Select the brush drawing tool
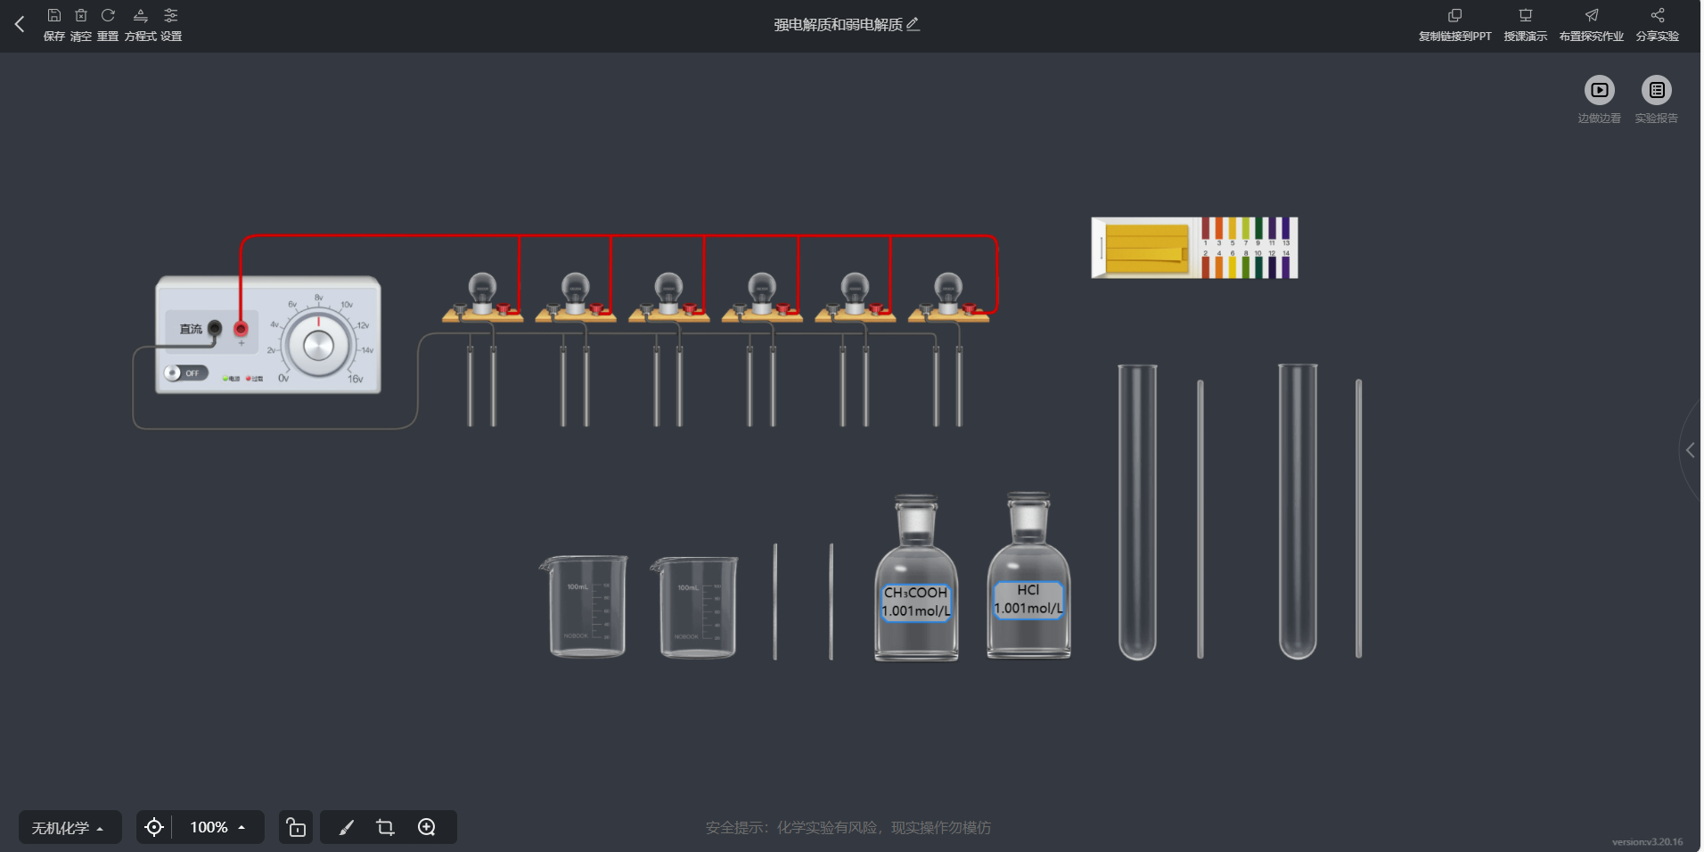Image resolution: width=1704 pixels, height=852 pixels. pos(347,827)
